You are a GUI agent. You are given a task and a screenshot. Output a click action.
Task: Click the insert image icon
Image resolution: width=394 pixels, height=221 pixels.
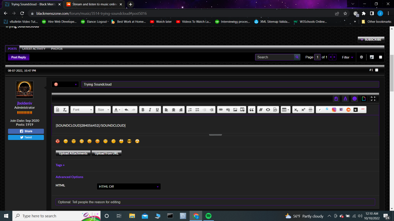click(235, 110)
